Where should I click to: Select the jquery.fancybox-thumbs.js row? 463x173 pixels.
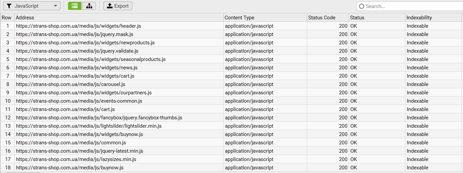[x=99, y=118]
